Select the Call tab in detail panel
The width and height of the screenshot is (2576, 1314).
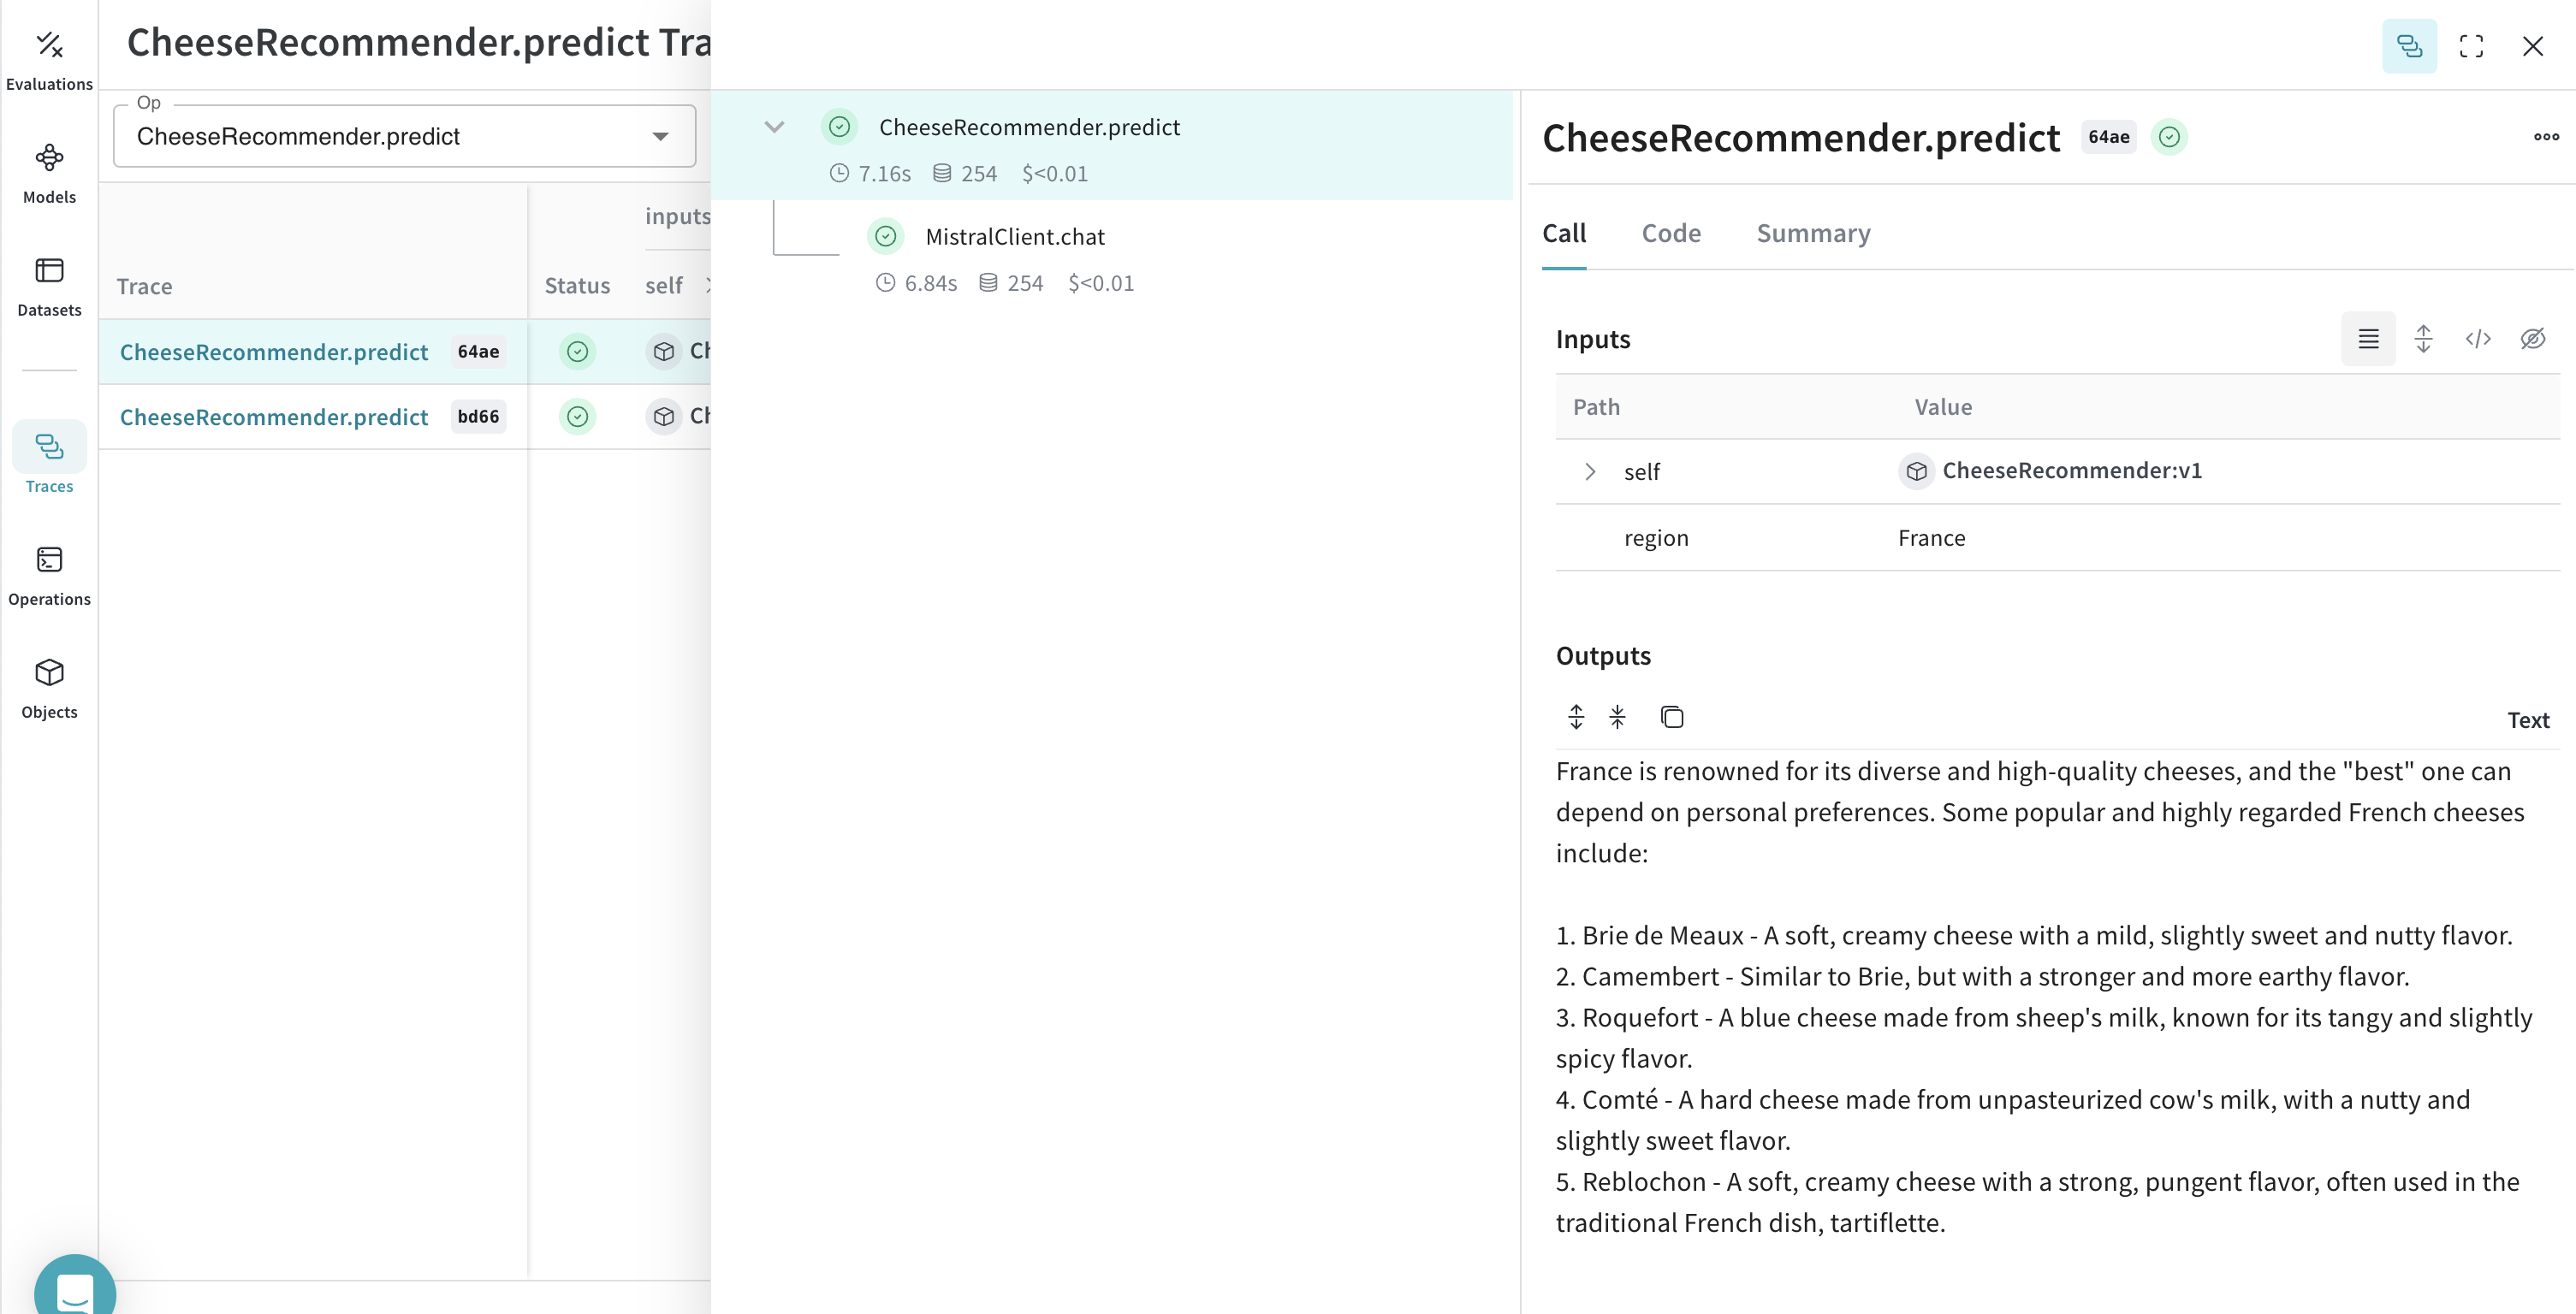coord(1564,233)
